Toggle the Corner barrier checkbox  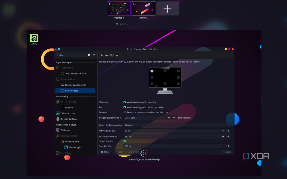click(x=125, y=141)
